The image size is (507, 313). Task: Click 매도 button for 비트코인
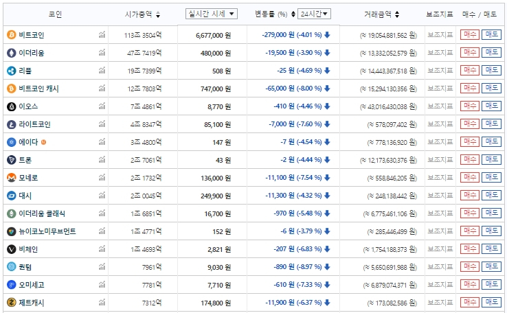[491, 34]
